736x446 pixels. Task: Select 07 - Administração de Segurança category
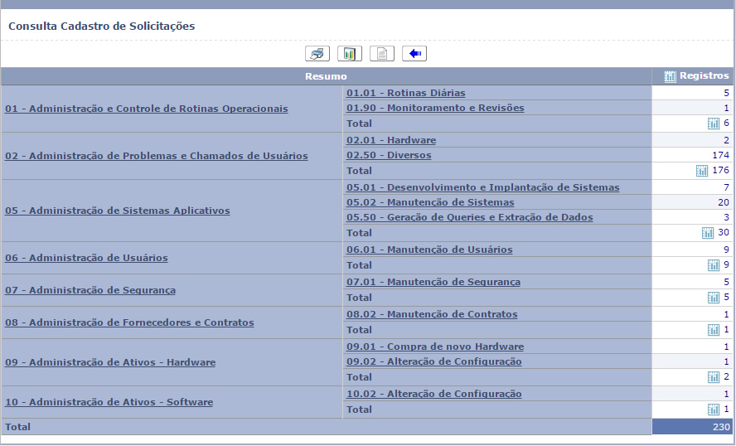coord(90,290)
